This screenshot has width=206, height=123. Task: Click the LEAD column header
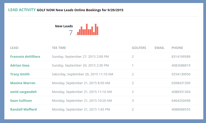tap(14, 48)
